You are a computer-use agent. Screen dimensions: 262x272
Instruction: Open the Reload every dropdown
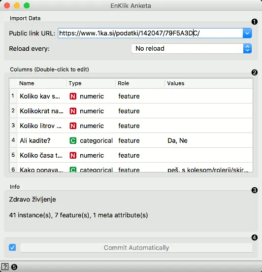tap(192, 49)
